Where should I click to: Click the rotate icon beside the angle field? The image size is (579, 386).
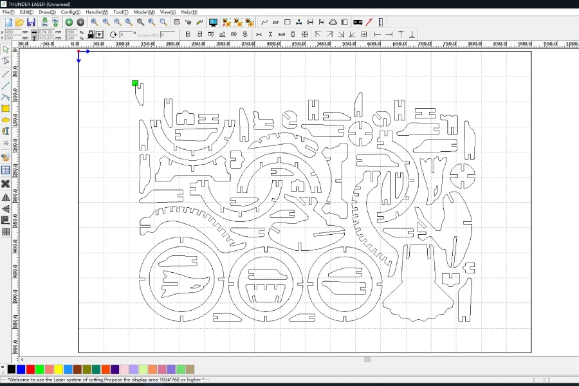(x=113, y=35)
